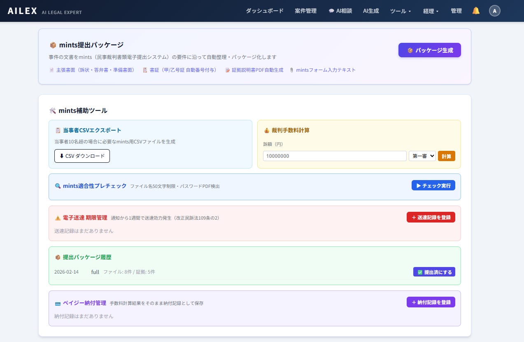The width and height of the screenshot is (524, 342).
Task: Click the 訴額（円） label
Action: coord(273,144)
